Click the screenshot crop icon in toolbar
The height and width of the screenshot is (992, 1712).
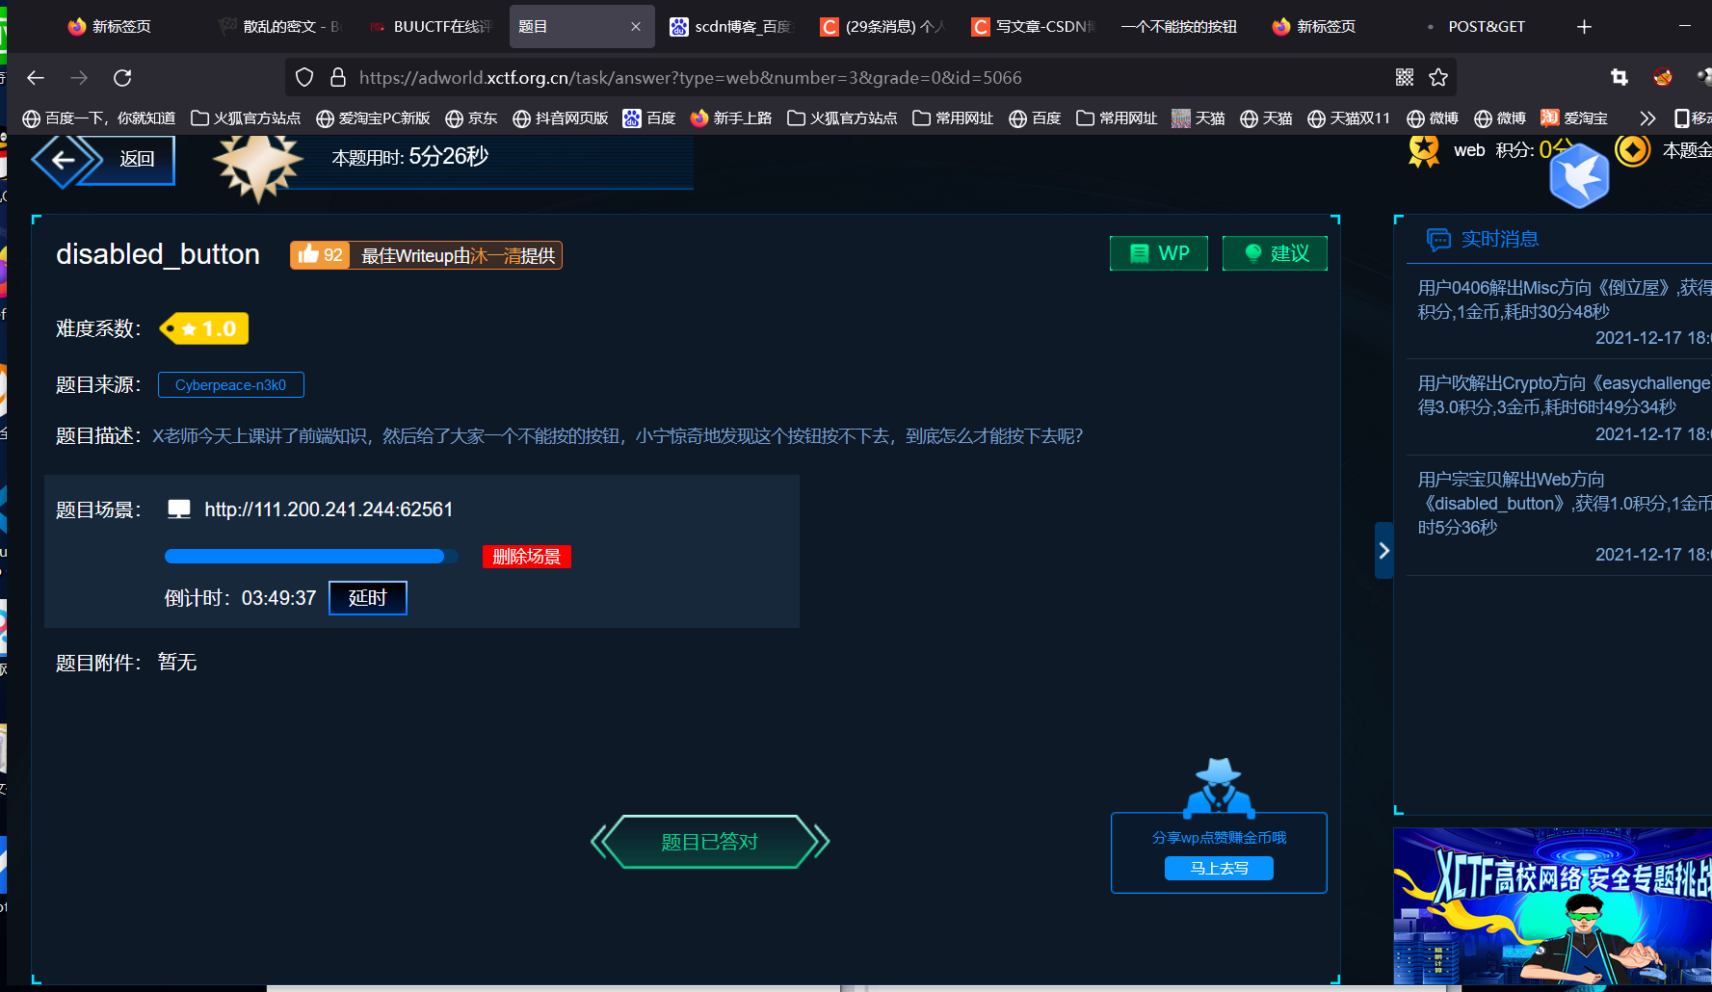(1620, 77)
